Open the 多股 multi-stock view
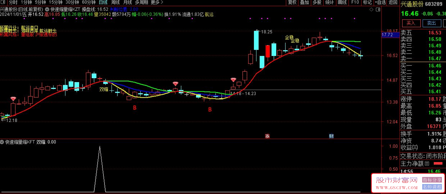Screen dimensions: 446x194 (x=317, y=2)
